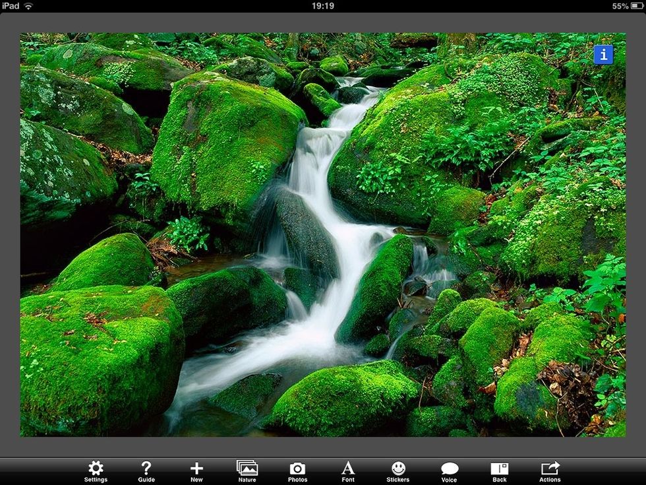The height and width of the screenshot is (485, 646).
Task: Tap the 19:19 clock in status bar
Action: (322, 6)
